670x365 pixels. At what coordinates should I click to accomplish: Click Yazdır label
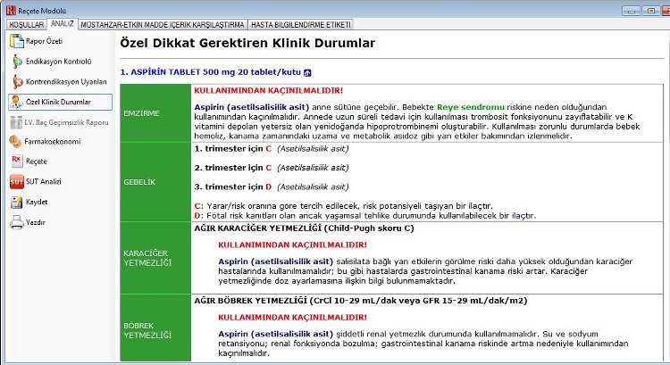pos(35,222)
